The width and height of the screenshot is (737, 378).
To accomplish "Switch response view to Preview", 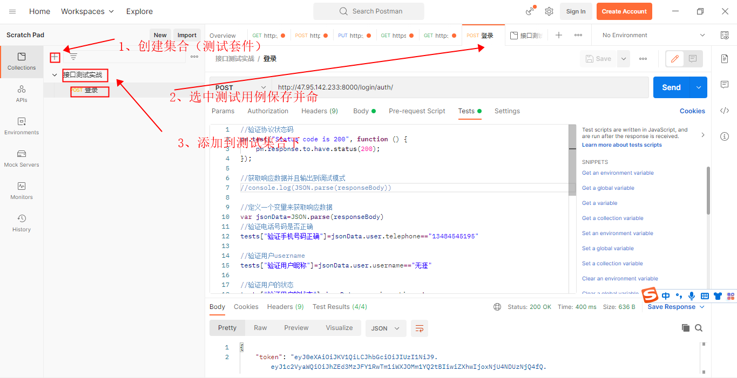I will tap(296, 328).
